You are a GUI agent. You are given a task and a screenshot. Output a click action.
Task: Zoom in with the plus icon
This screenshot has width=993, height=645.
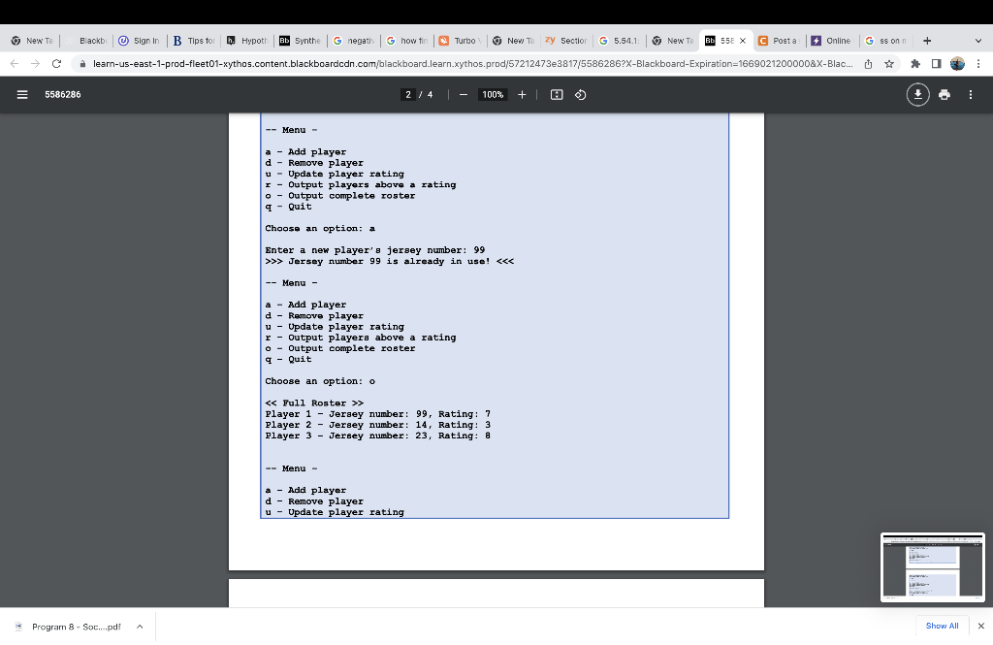[523, 94]
